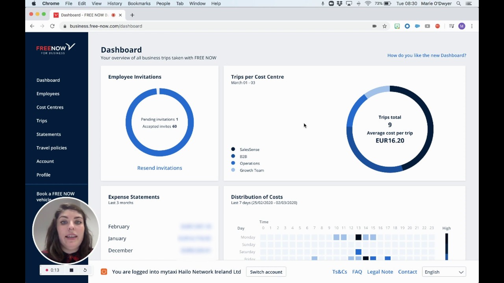The image size is (504, 283).
Task: Open the green smiley extension icon
Action: point(397,26)
